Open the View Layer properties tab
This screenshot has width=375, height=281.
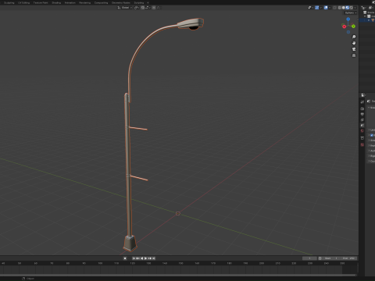tap(362, 119)
